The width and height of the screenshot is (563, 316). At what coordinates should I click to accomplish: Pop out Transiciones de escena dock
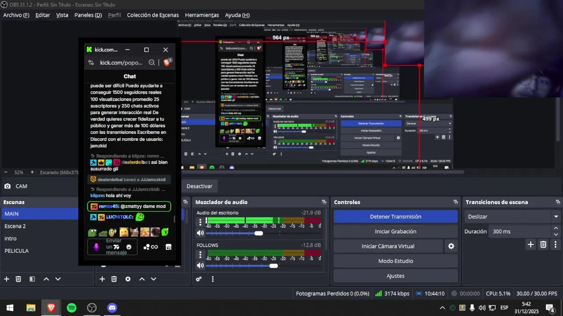(558, 202)
